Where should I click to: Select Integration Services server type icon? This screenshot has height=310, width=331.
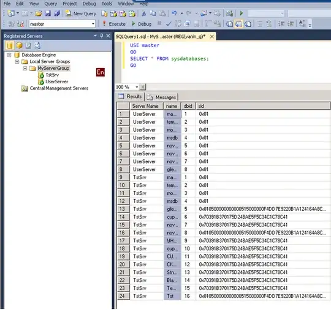(x=37, y=45)
